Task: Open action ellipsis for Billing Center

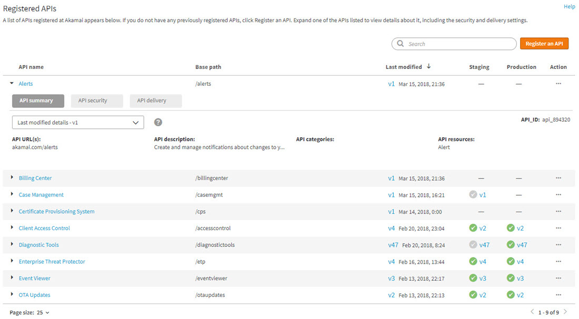Action: coord(558,178)
